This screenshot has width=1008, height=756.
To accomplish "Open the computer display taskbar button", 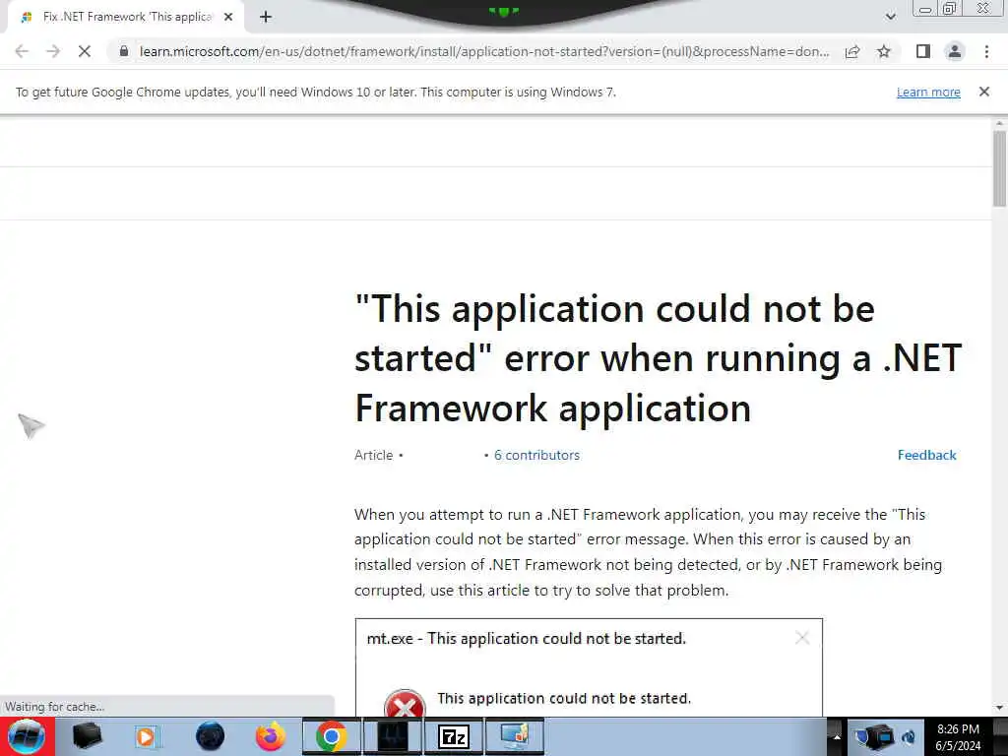I will click(x=514, y=736).
